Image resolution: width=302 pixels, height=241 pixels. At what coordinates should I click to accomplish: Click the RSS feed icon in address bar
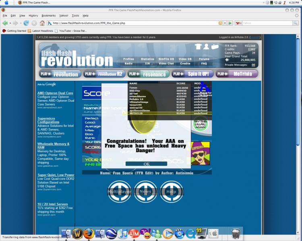(220, 23)
